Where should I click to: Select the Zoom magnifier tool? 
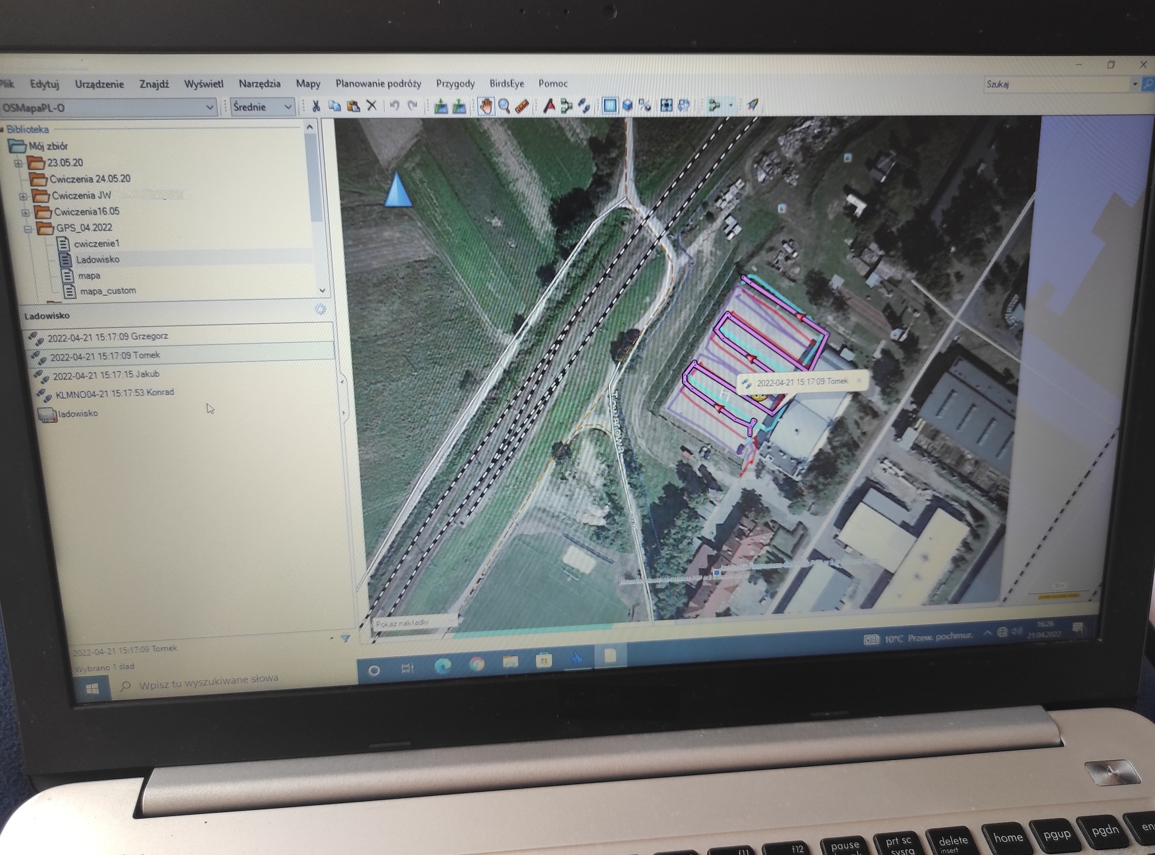click(x=504, y=106)
